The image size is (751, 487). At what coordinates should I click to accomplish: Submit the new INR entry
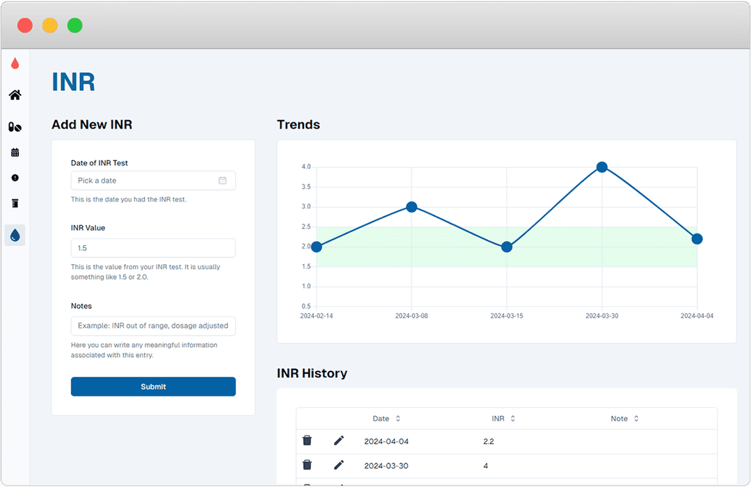click(x=153, y=386)
